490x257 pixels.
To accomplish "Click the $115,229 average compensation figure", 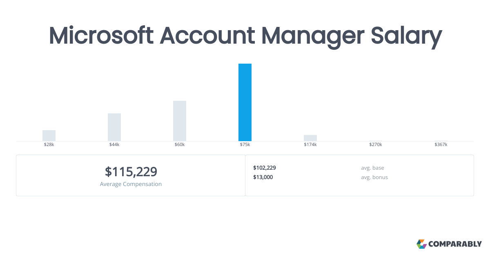I will (x=131, y=172).
